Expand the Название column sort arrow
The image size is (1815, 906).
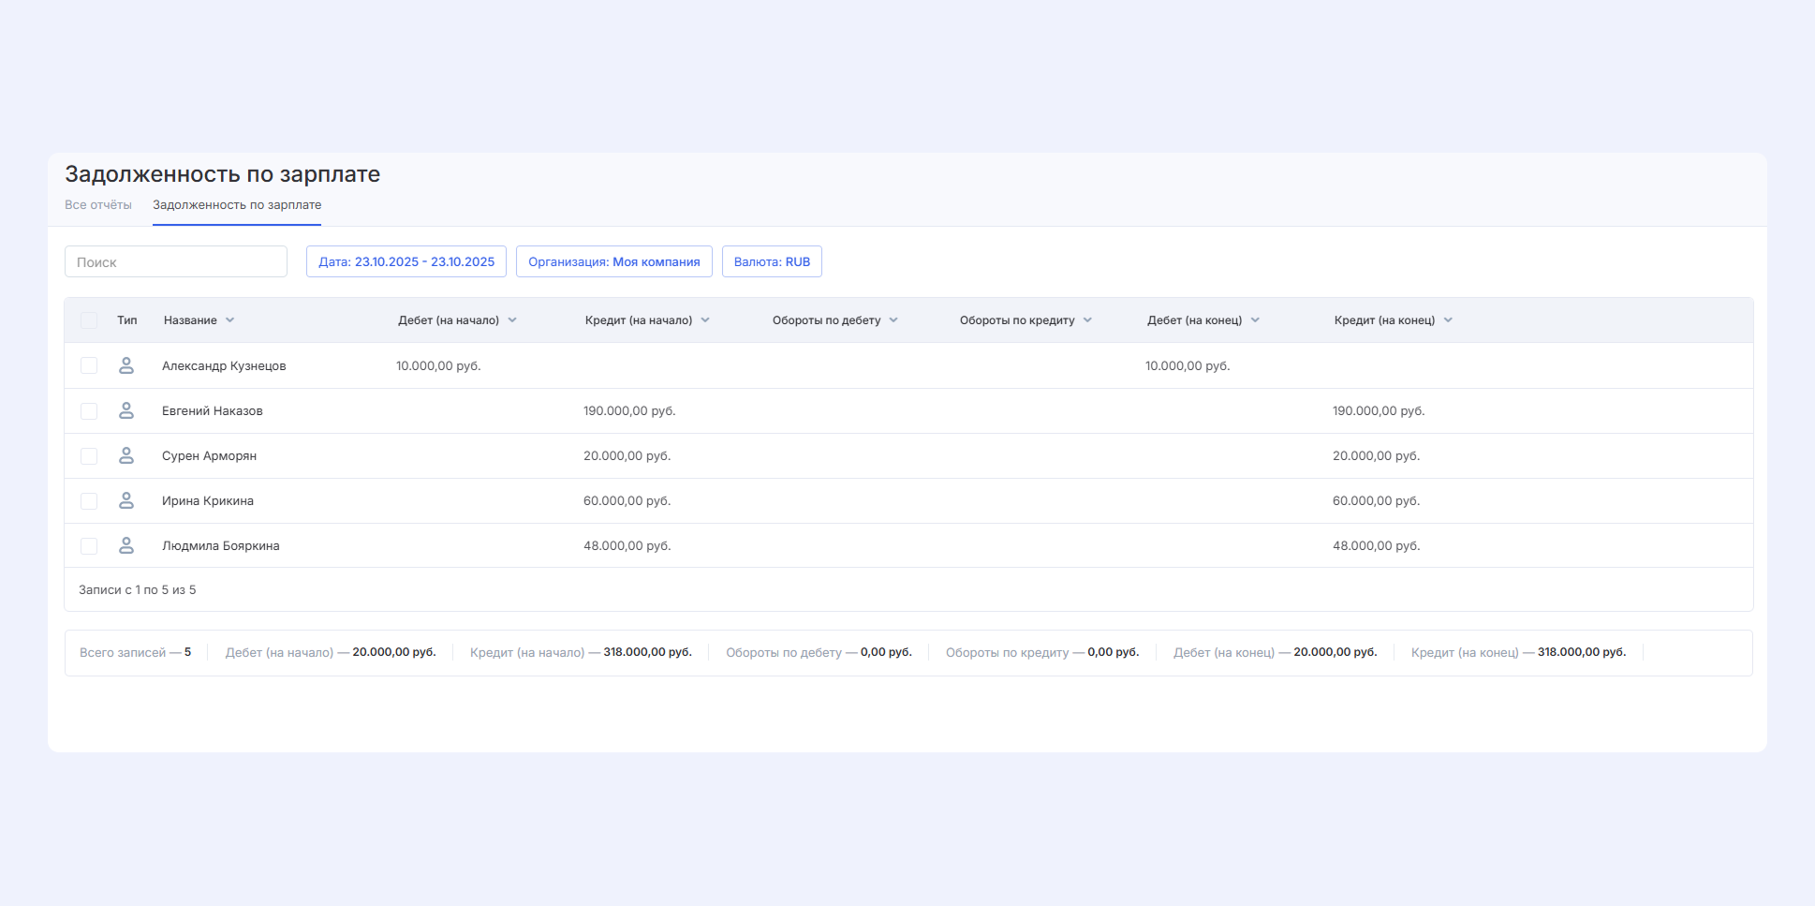[x=230, y=320]
